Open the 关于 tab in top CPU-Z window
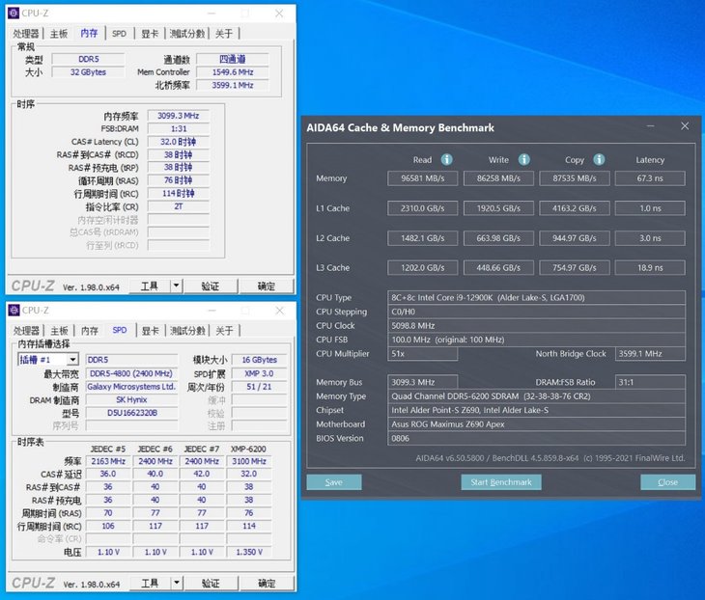Image resolution: width=705 pixels, height=600 pixels. (x=224, y=34)
